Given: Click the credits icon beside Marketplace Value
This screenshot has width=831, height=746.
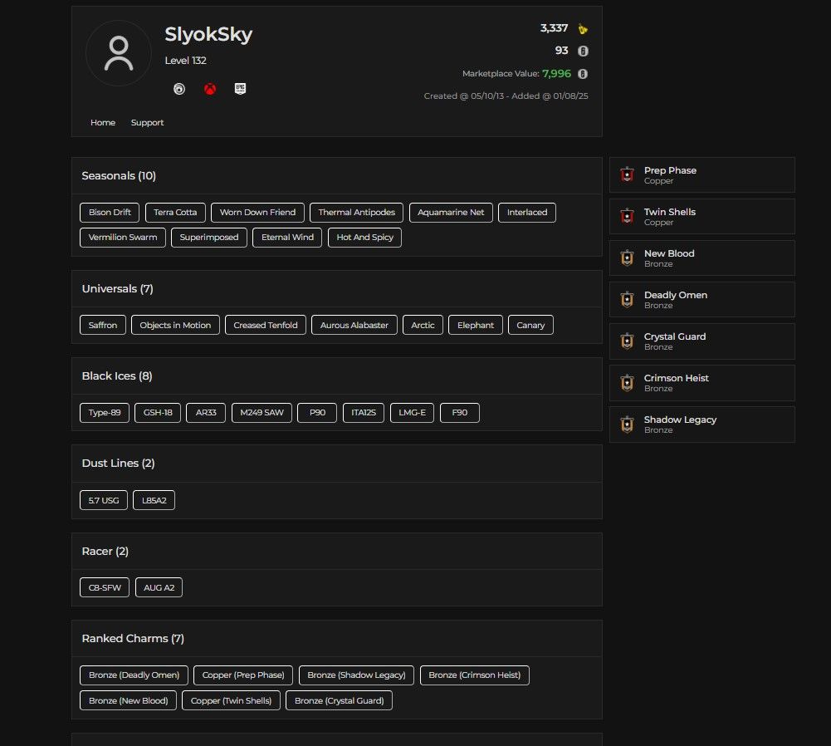Looking at the screenshot, I should pyautogui.click(x=583, y=74).
